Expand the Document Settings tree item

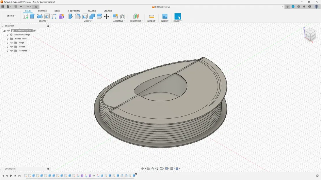click(8, 35)
